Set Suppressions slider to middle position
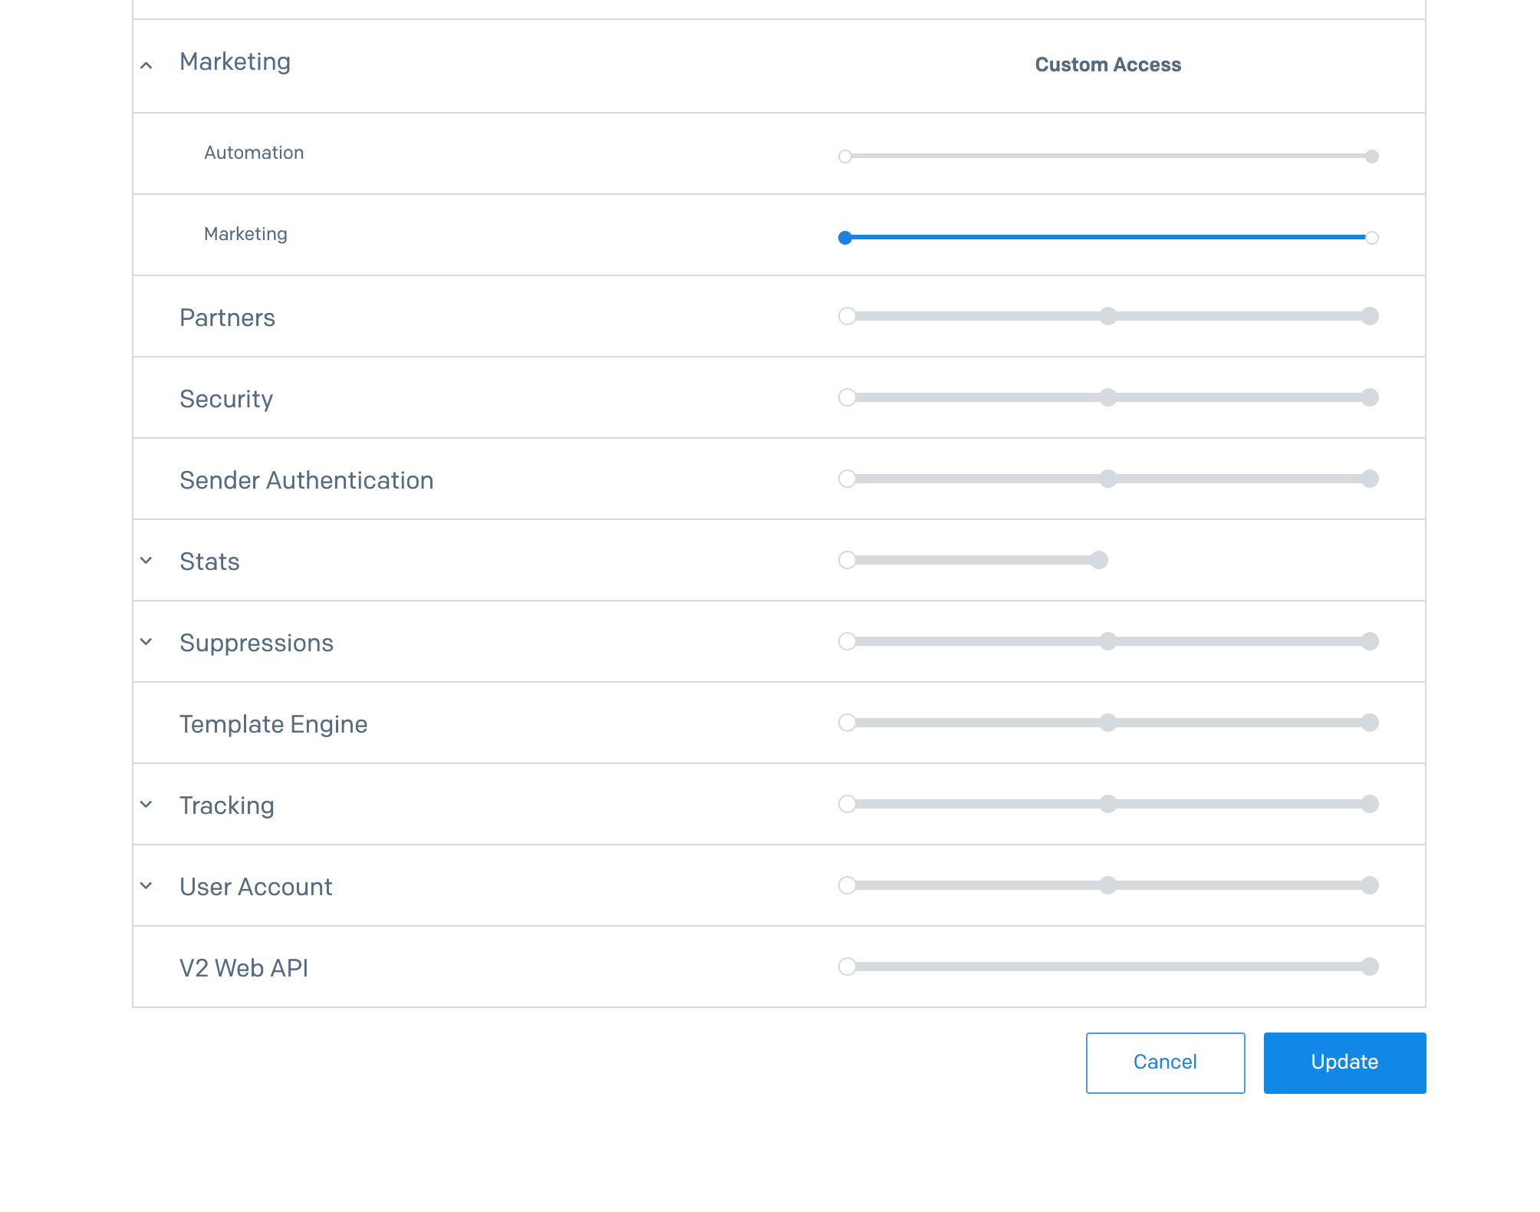Viewport: 1540px width, 1212px height. tap(1107, 641)
